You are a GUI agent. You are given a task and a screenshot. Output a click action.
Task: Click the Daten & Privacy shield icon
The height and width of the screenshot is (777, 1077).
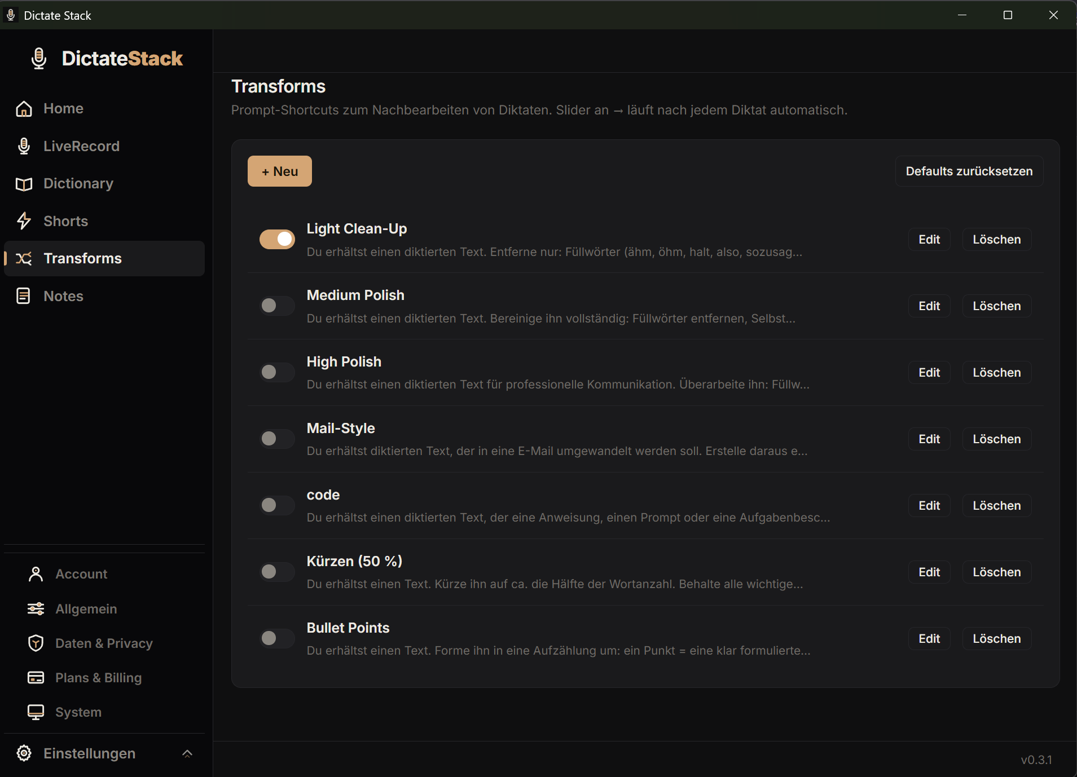pyautogui.click(x=36, y=643)
